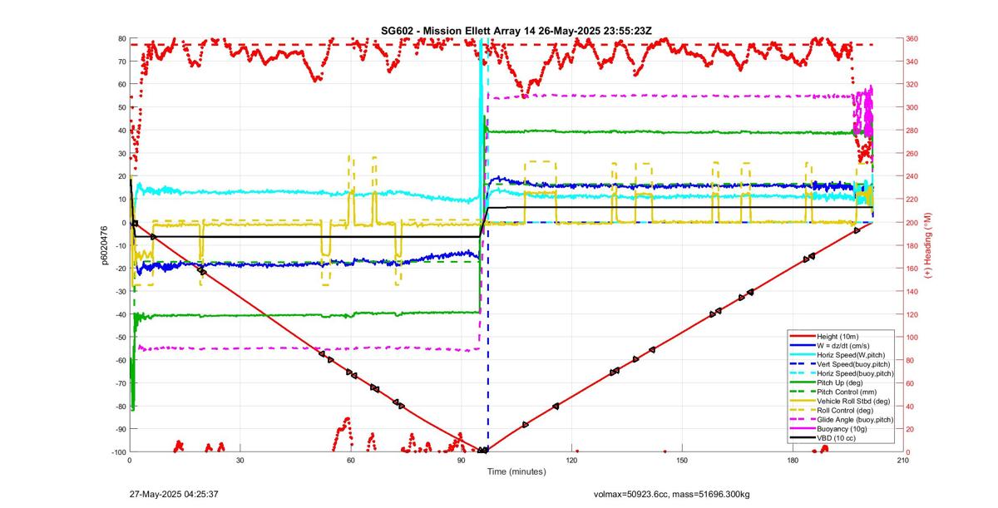The height and width of the screenshot is (508, 998).
Task: Select legend entry Horiz Speed(buoy,pitch)
Action: coord(857,373)
